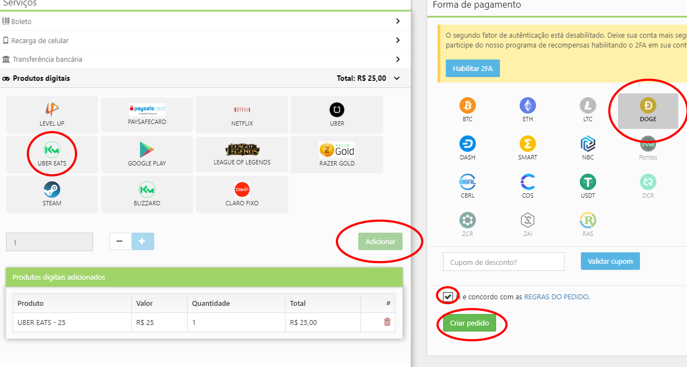687x367 pixels.
Task: Increase quantity with the plus button
Action: [x=143, y=241]
